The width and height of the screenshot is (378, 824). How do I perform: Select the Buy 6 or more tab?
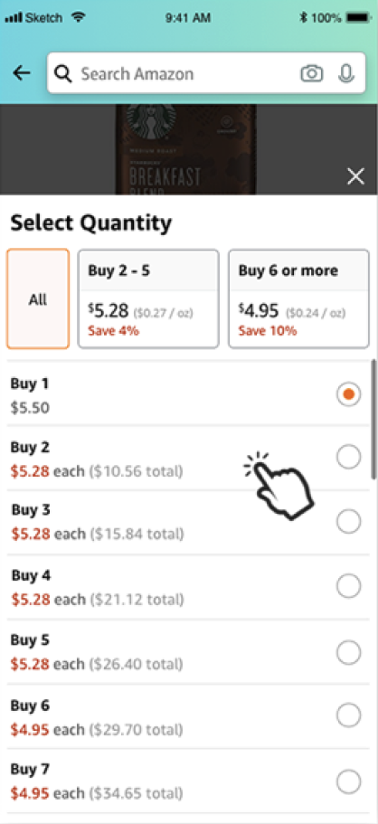coord(298,299)
